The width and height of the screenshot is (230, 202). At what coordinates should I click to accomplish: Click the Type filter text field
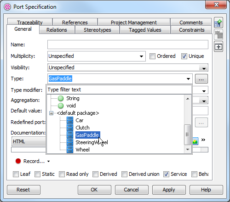[x=119, y=90]
